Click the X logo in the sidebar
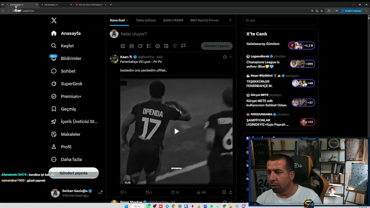 54,20
